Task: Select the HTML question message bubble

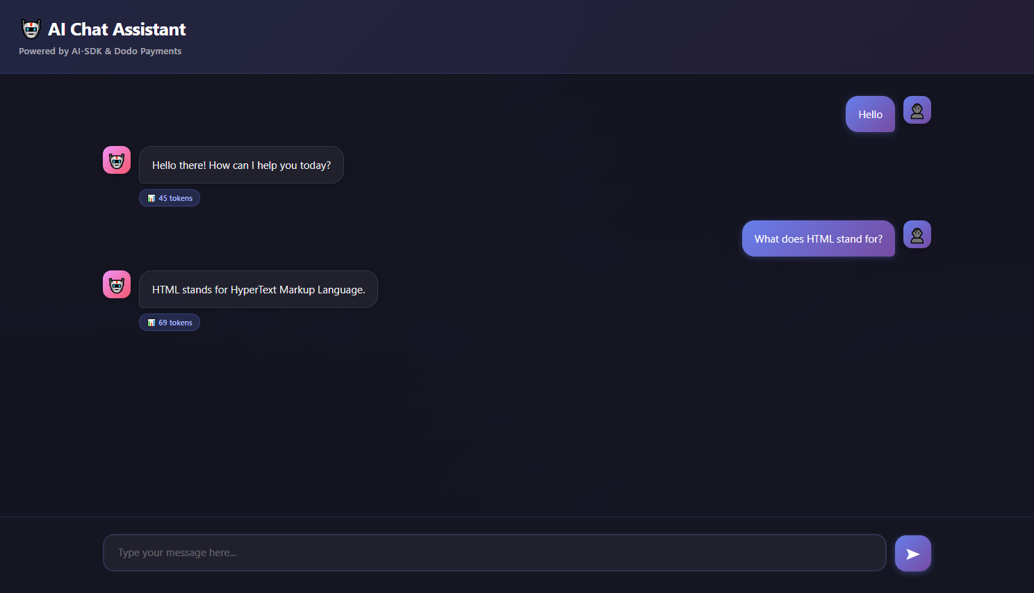Action: coord(818,238)
